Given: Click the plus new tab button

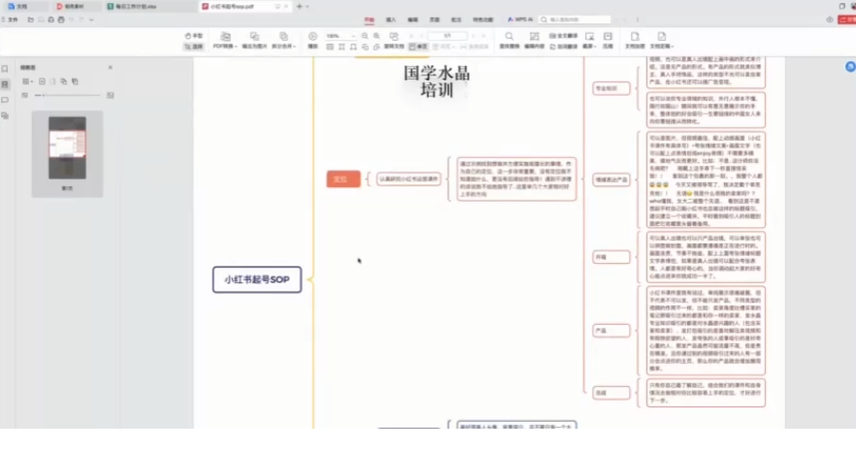Looking at the screenshot, I should click(299, 7).
